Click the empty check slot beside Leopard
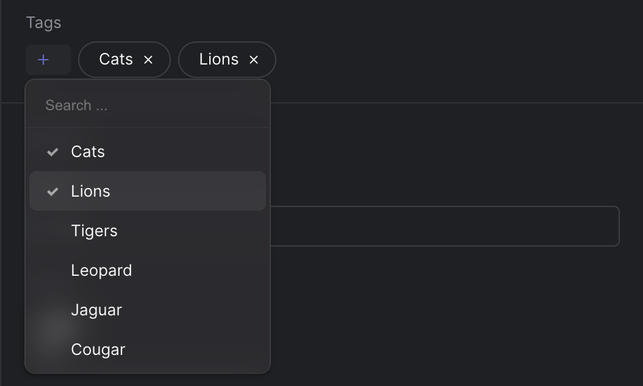 52,270
